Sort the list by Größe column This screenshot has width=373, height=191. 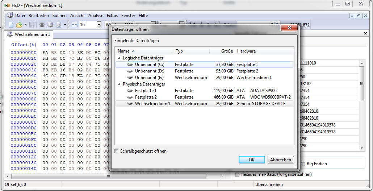pyautogui.click(x=222, y=51)
